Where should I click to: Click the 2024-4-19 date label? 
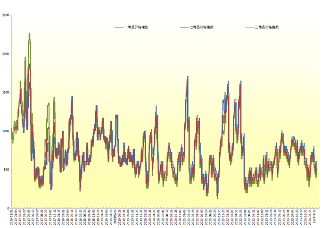pos(314,217)
